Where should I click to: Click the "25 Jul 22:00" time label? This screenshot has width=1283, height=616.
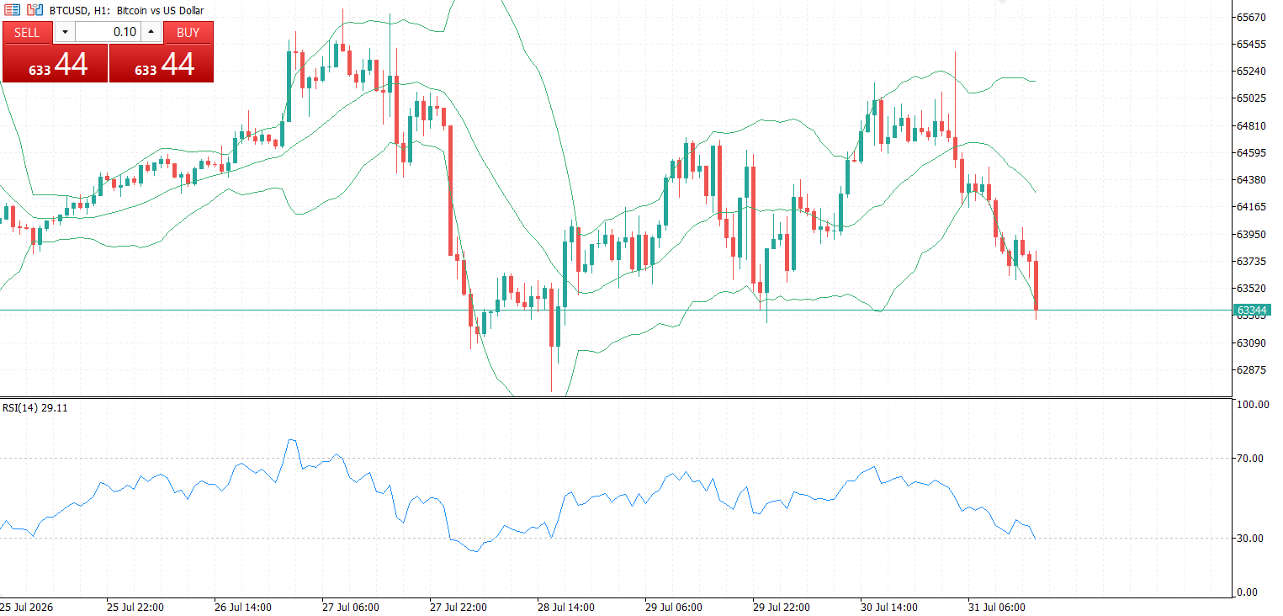(x=135, y=607)
